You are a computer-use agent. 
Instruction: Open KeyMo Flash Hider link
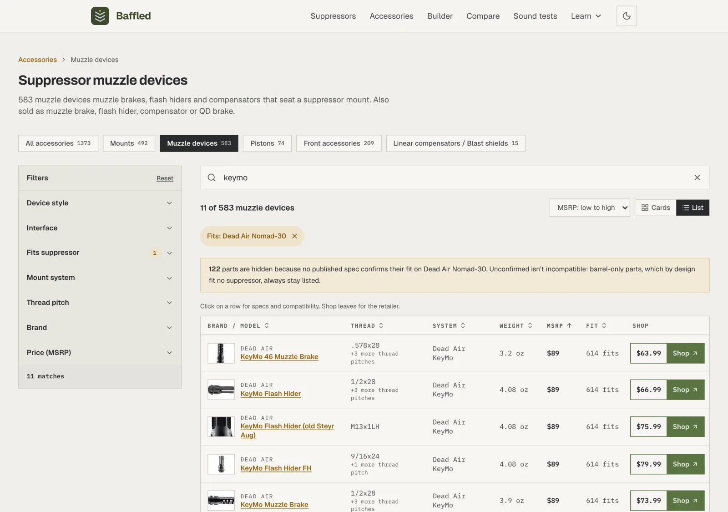(x=271, y=394)
